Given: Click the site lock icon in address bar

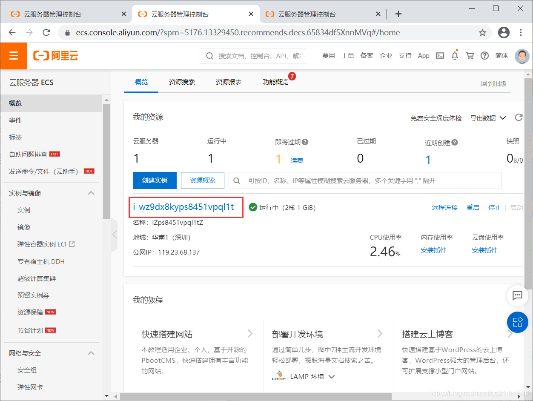Looking at the screenshot, I should (x=67, y=33).
